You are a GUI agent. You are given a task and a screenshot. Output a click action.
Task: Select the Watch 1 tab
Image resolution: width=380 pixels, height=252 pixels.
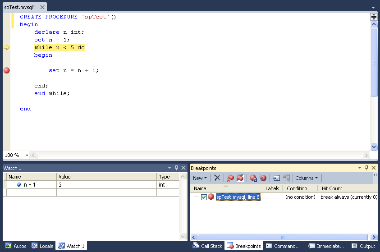[x=71, y=246]
